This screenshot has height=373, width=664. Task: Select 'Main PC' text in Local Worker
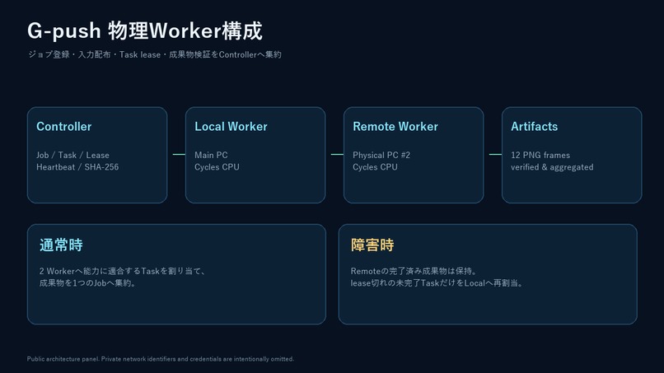211,155
